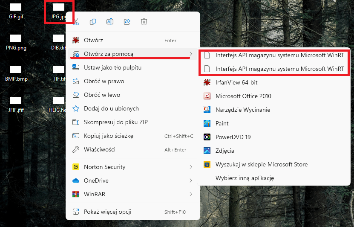Open with Microsoft Office 2010

tap(274, 96)
